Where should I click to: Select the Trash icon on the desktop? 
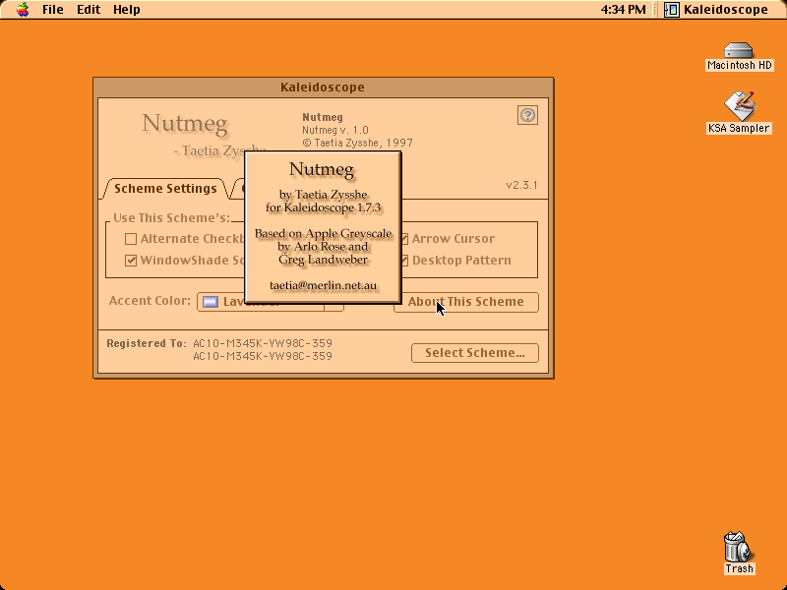(739, 553)
